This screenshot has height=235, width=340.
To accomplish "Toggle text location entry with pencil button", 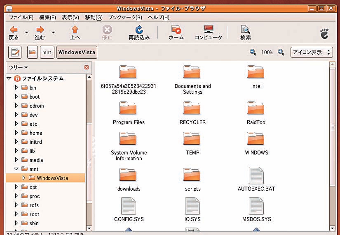I will click(15, 52).
